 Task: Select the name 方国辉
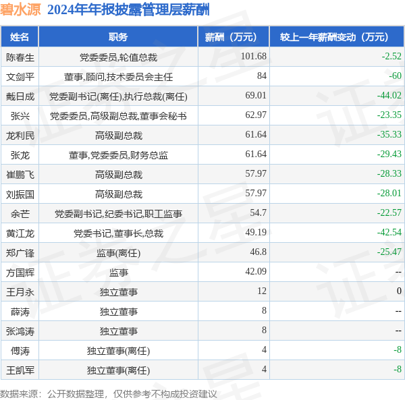[x=20, y=273]
